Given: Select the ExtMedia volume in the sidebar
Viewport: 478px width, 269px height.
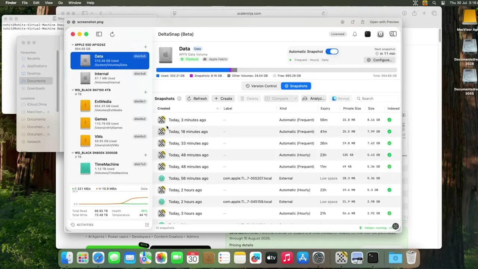Looking at the screenshot, I should (110, 106).
